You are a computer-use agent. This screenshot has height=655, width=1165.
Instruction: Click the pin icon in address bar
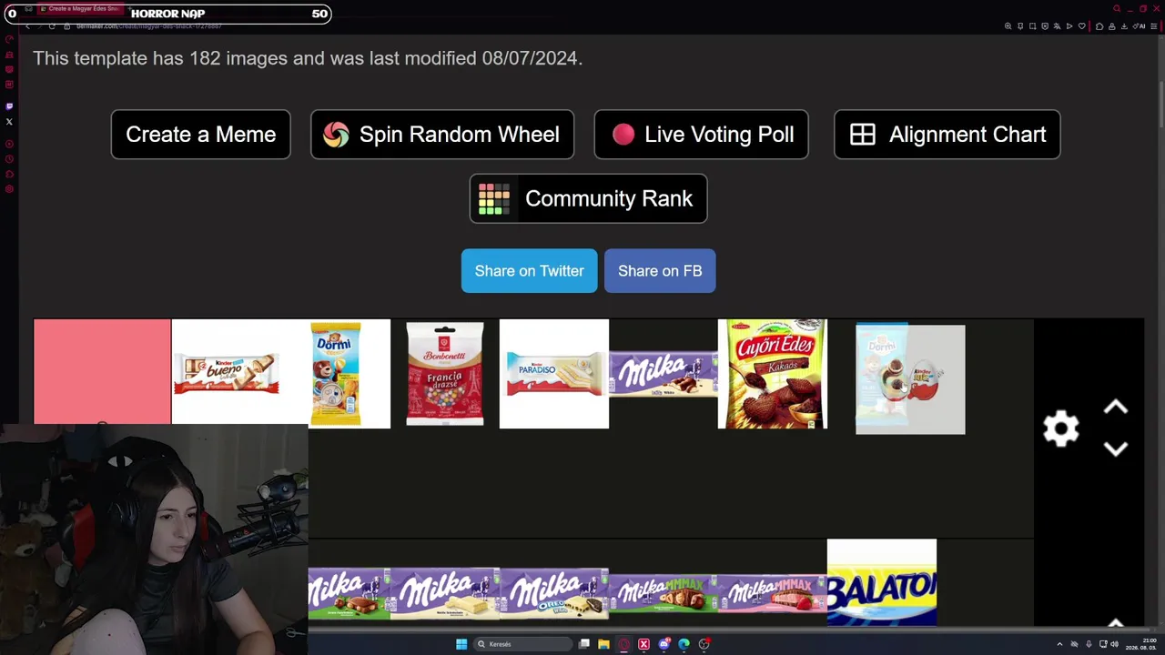(x=1020, y=26)
